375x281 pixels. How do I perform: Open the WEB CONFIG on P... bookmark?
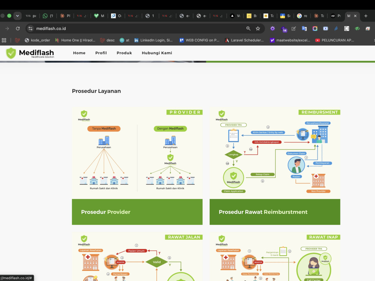click(x=199, y=40)
